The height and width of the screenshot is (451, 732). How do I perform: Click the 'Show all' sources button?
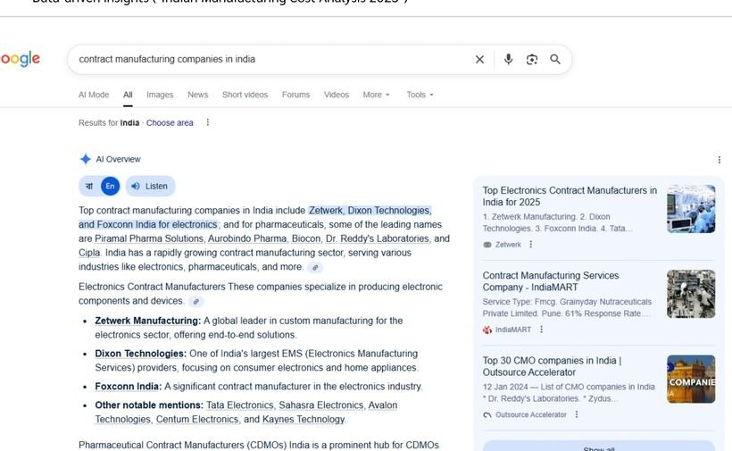click(x=598, y=446)
